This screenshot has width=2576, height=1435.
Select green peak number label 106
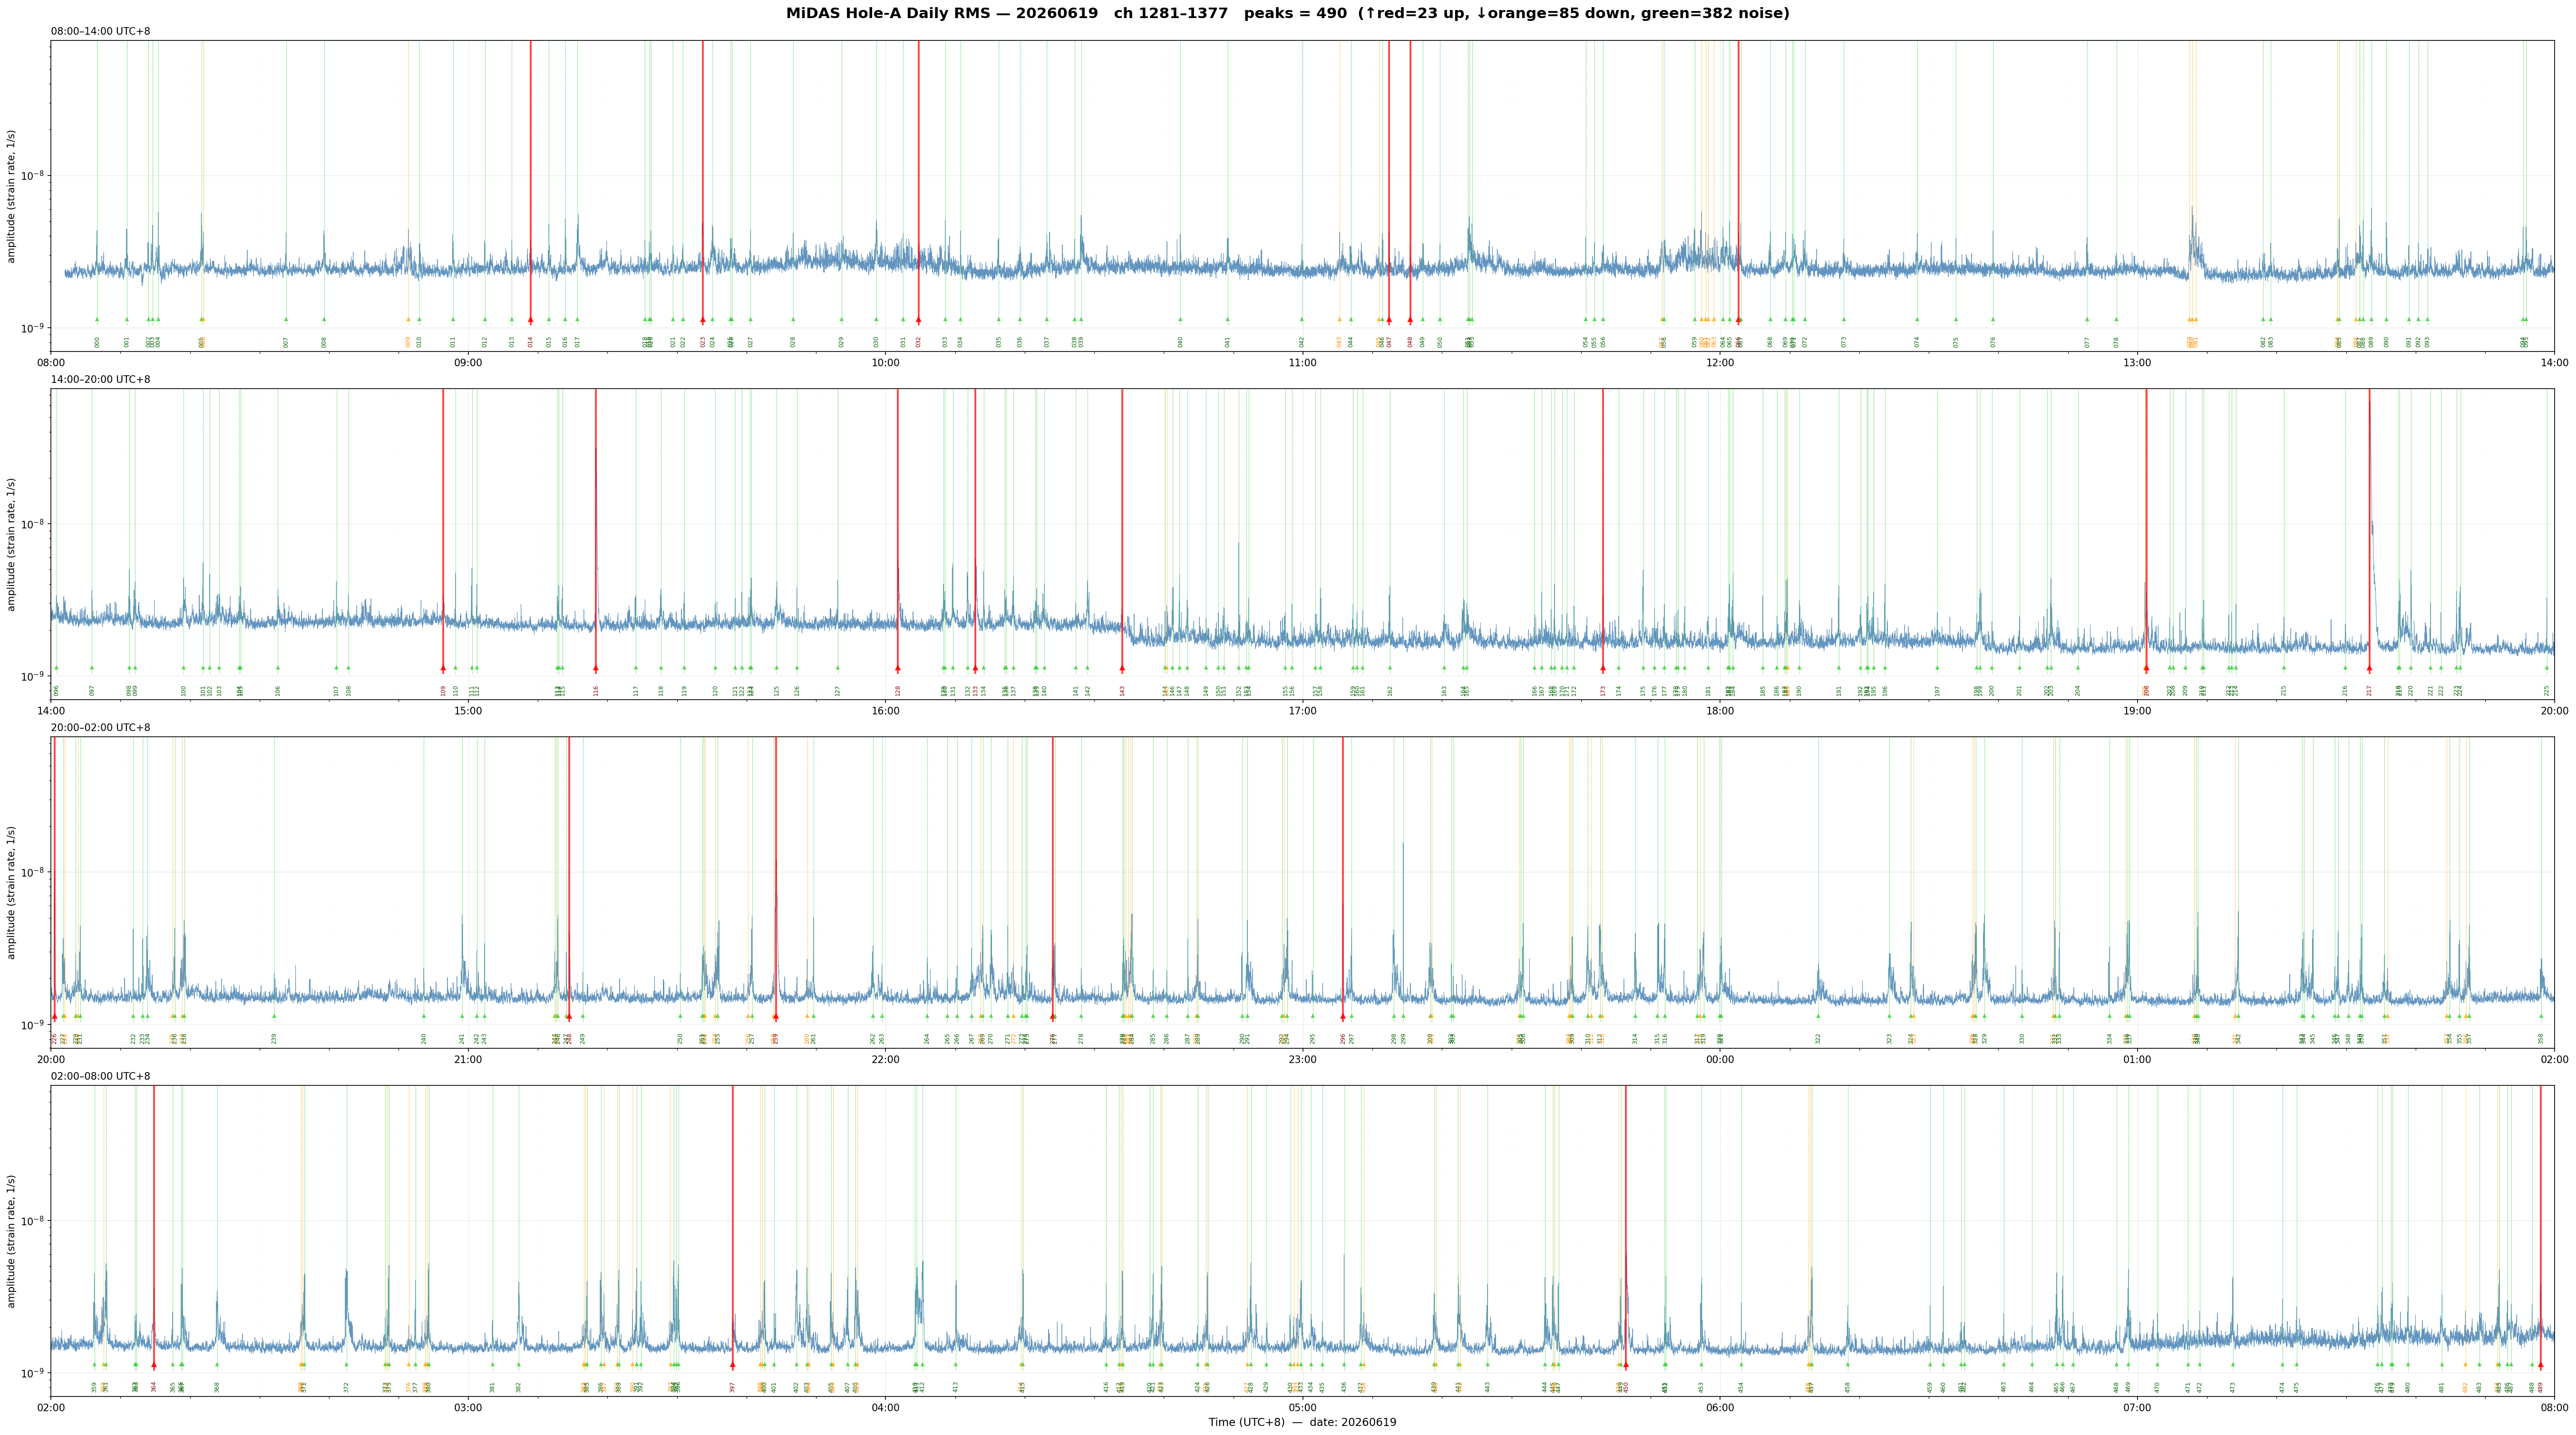click(278, 690)
